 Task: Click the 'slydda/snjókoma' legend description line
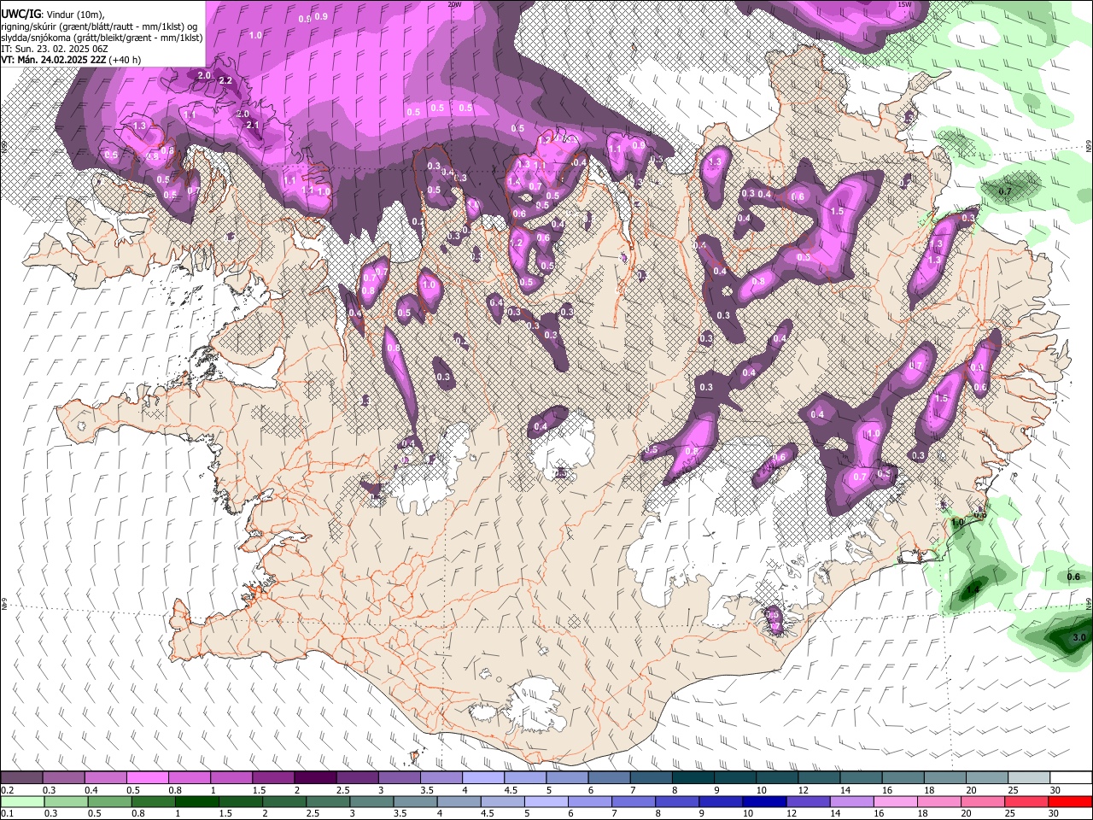102,38
